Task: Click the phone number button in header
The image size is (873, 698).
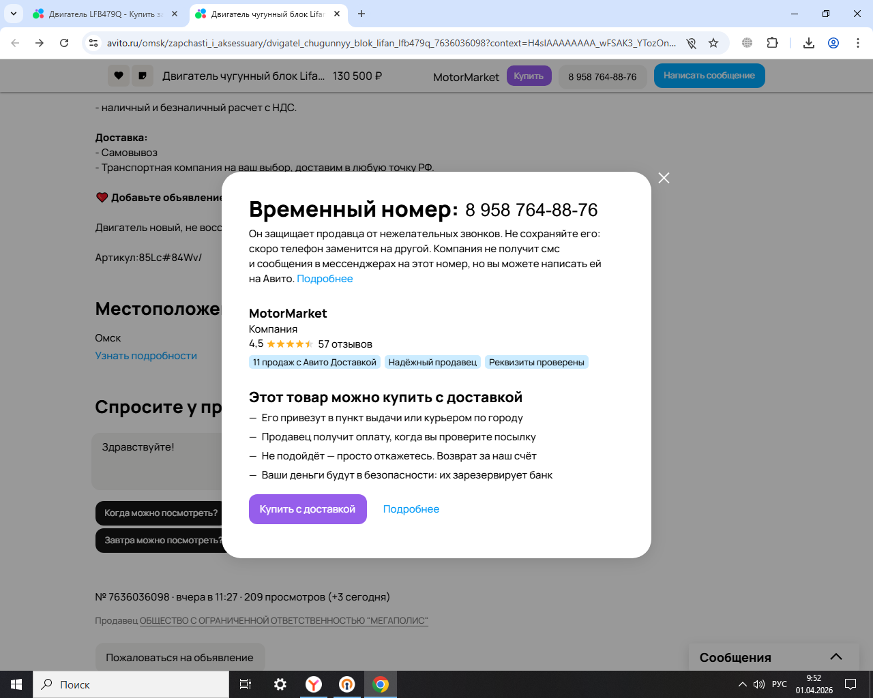Action: (602, 77)
